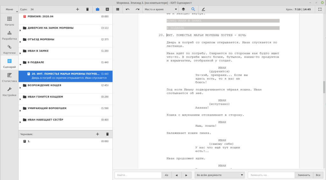Click the КОНЕЦ ИВАН В ЗАМКЕ block
Viewport: 326px width, 180px height.
[223, 21]
